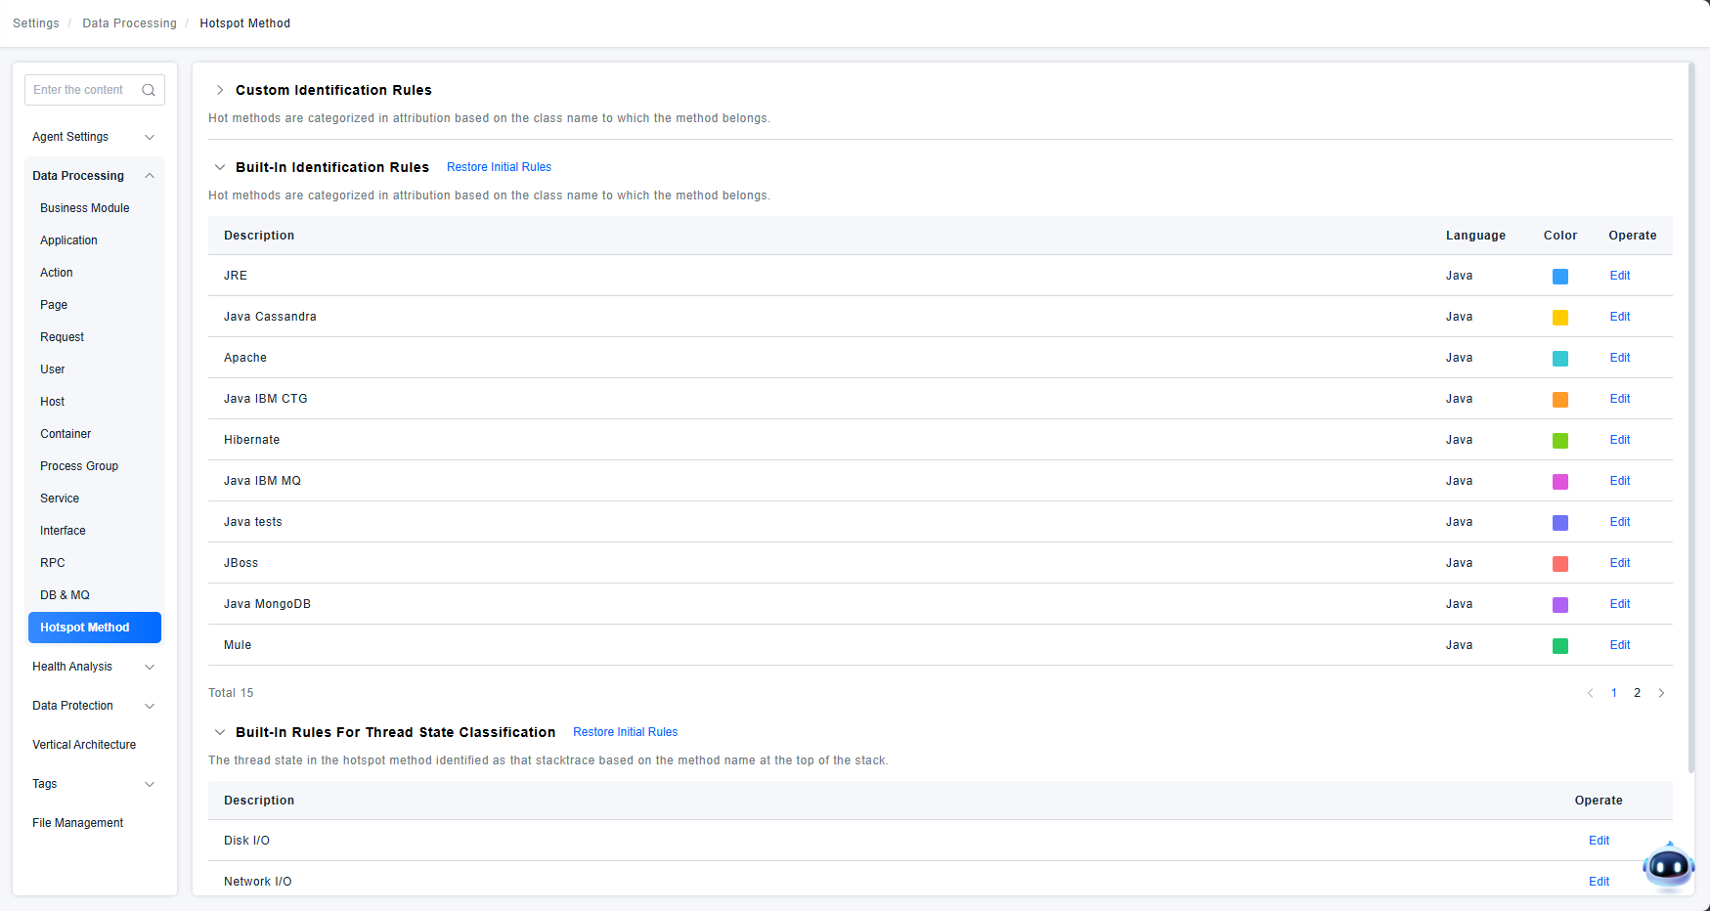Expand Custom Identification Rules section

(x=220, y=90)
